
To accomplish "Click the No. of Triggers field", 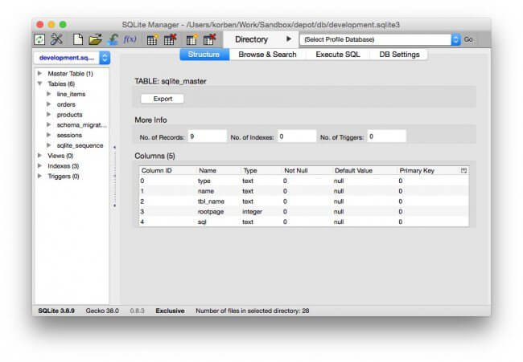I will [x=387, y=136].
